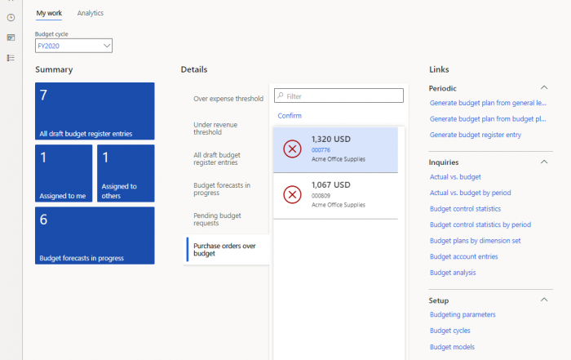Click red X icon for 1,067 USD order
Image resolution: width=571 pixels, height=360 pixels.
coord(292,194)
